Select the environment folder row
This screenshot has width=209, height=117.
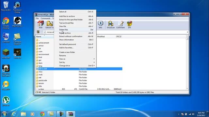point(44,54)
